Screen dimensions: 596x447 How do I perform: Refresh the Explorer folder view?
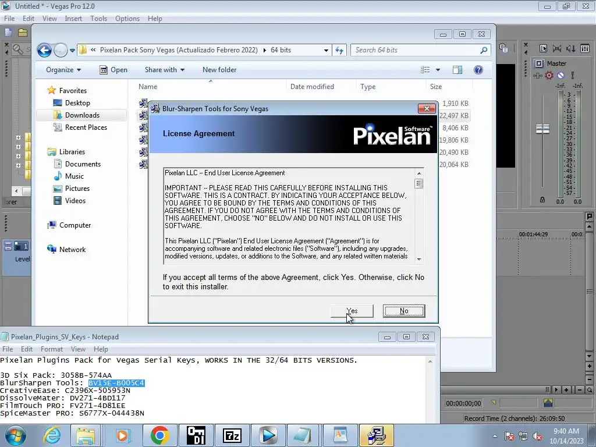tap(339, 50)
